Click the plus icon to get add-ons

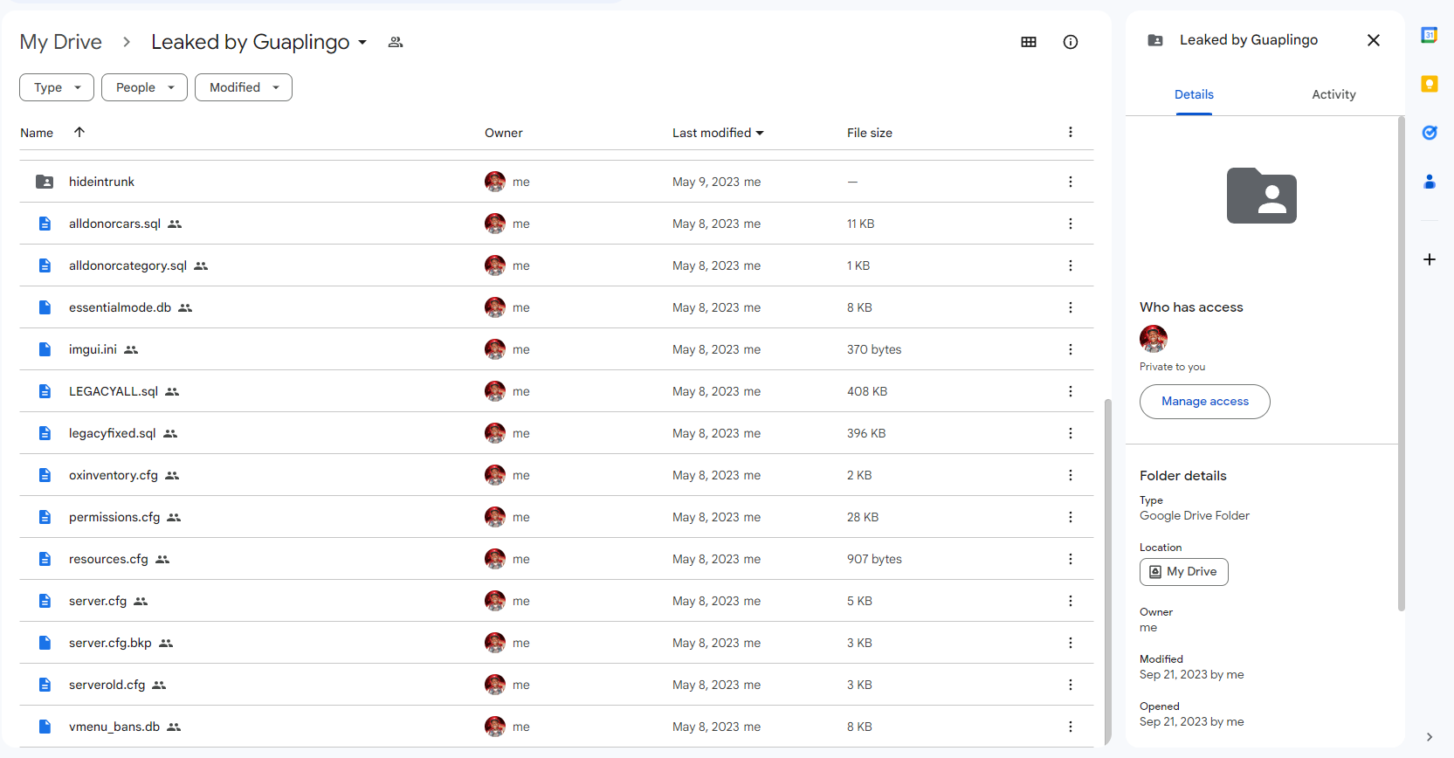[x=1429, y=259]
